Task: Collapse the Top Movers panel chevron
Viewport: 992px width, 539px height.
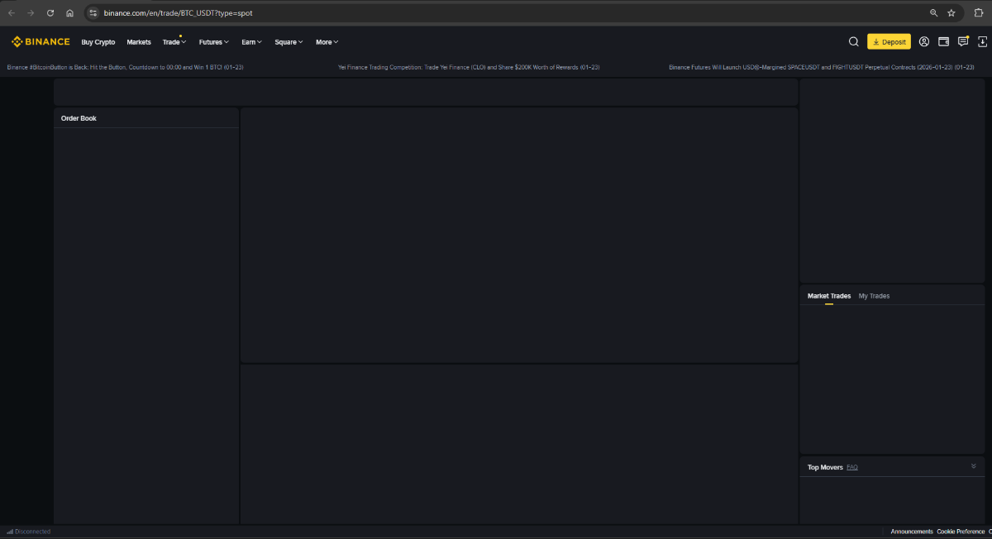Action: (974, 466)
